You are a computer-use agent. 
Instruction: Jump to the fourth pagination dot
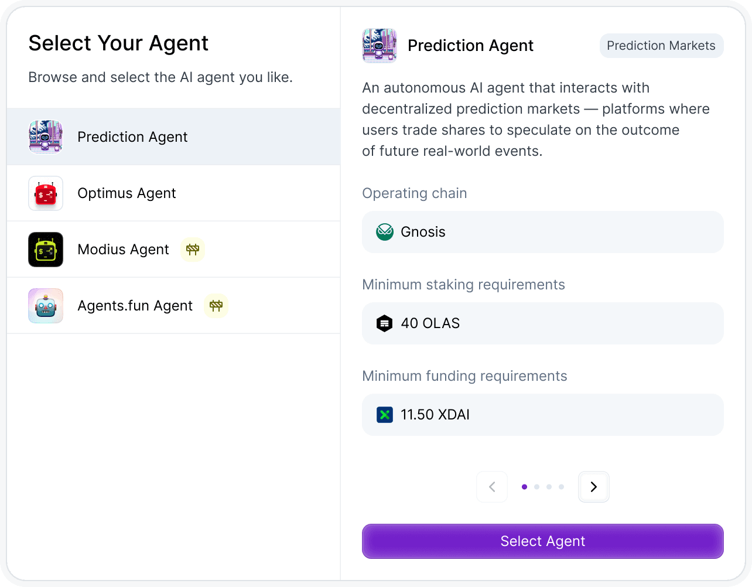[x=561, y=487]
